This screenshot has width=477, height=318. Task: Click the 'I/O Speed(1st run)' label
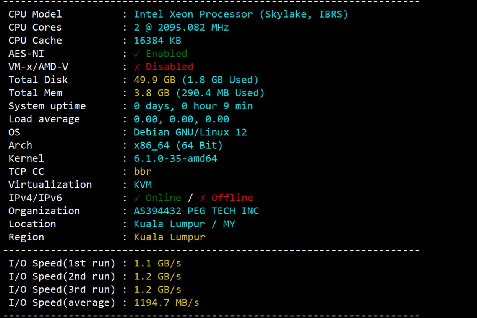tap(62, 264)
